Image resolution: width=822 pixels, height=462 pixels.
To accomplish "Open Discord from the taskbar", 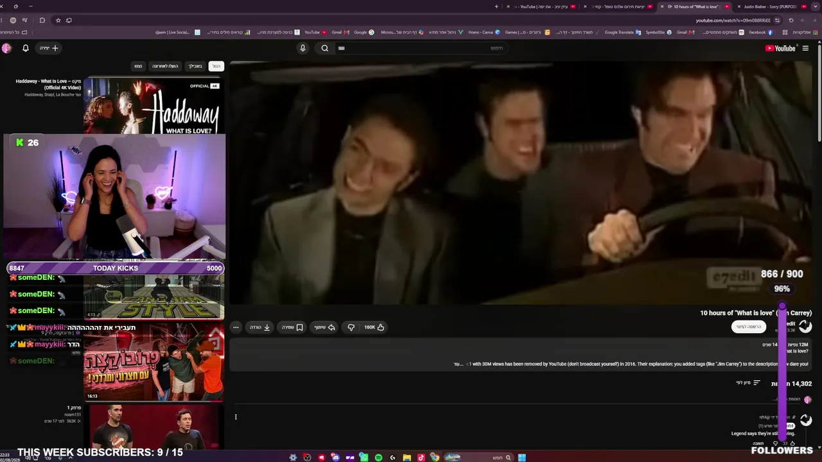I will click(336, 458).
